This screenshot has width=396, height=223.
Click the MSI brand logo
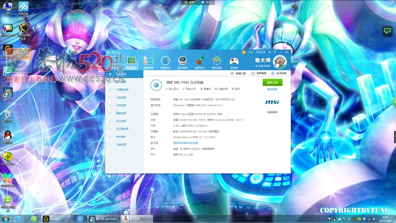click(272, 102)
